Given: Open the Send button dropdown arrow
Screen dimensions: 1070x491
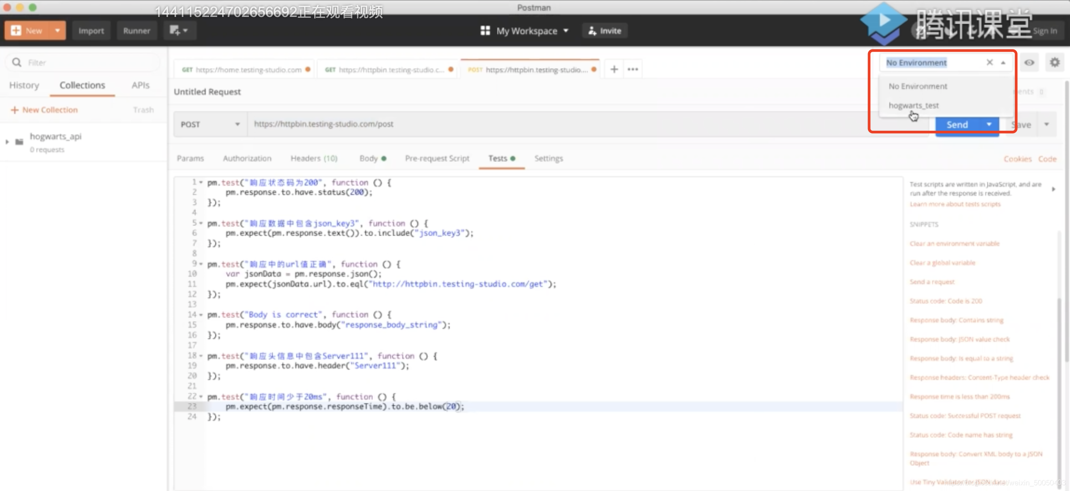Looking at the screenshot, I should [989, 124].
